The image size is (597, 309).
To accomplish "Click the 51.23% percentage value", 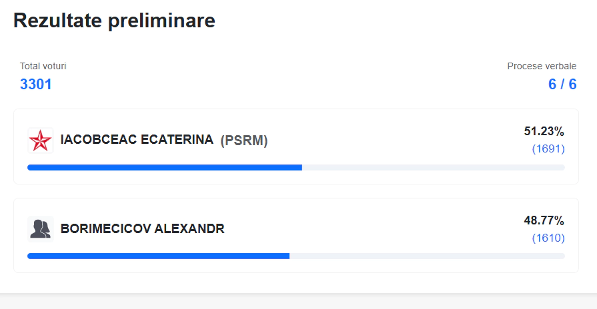I will (x=544, y=131).
